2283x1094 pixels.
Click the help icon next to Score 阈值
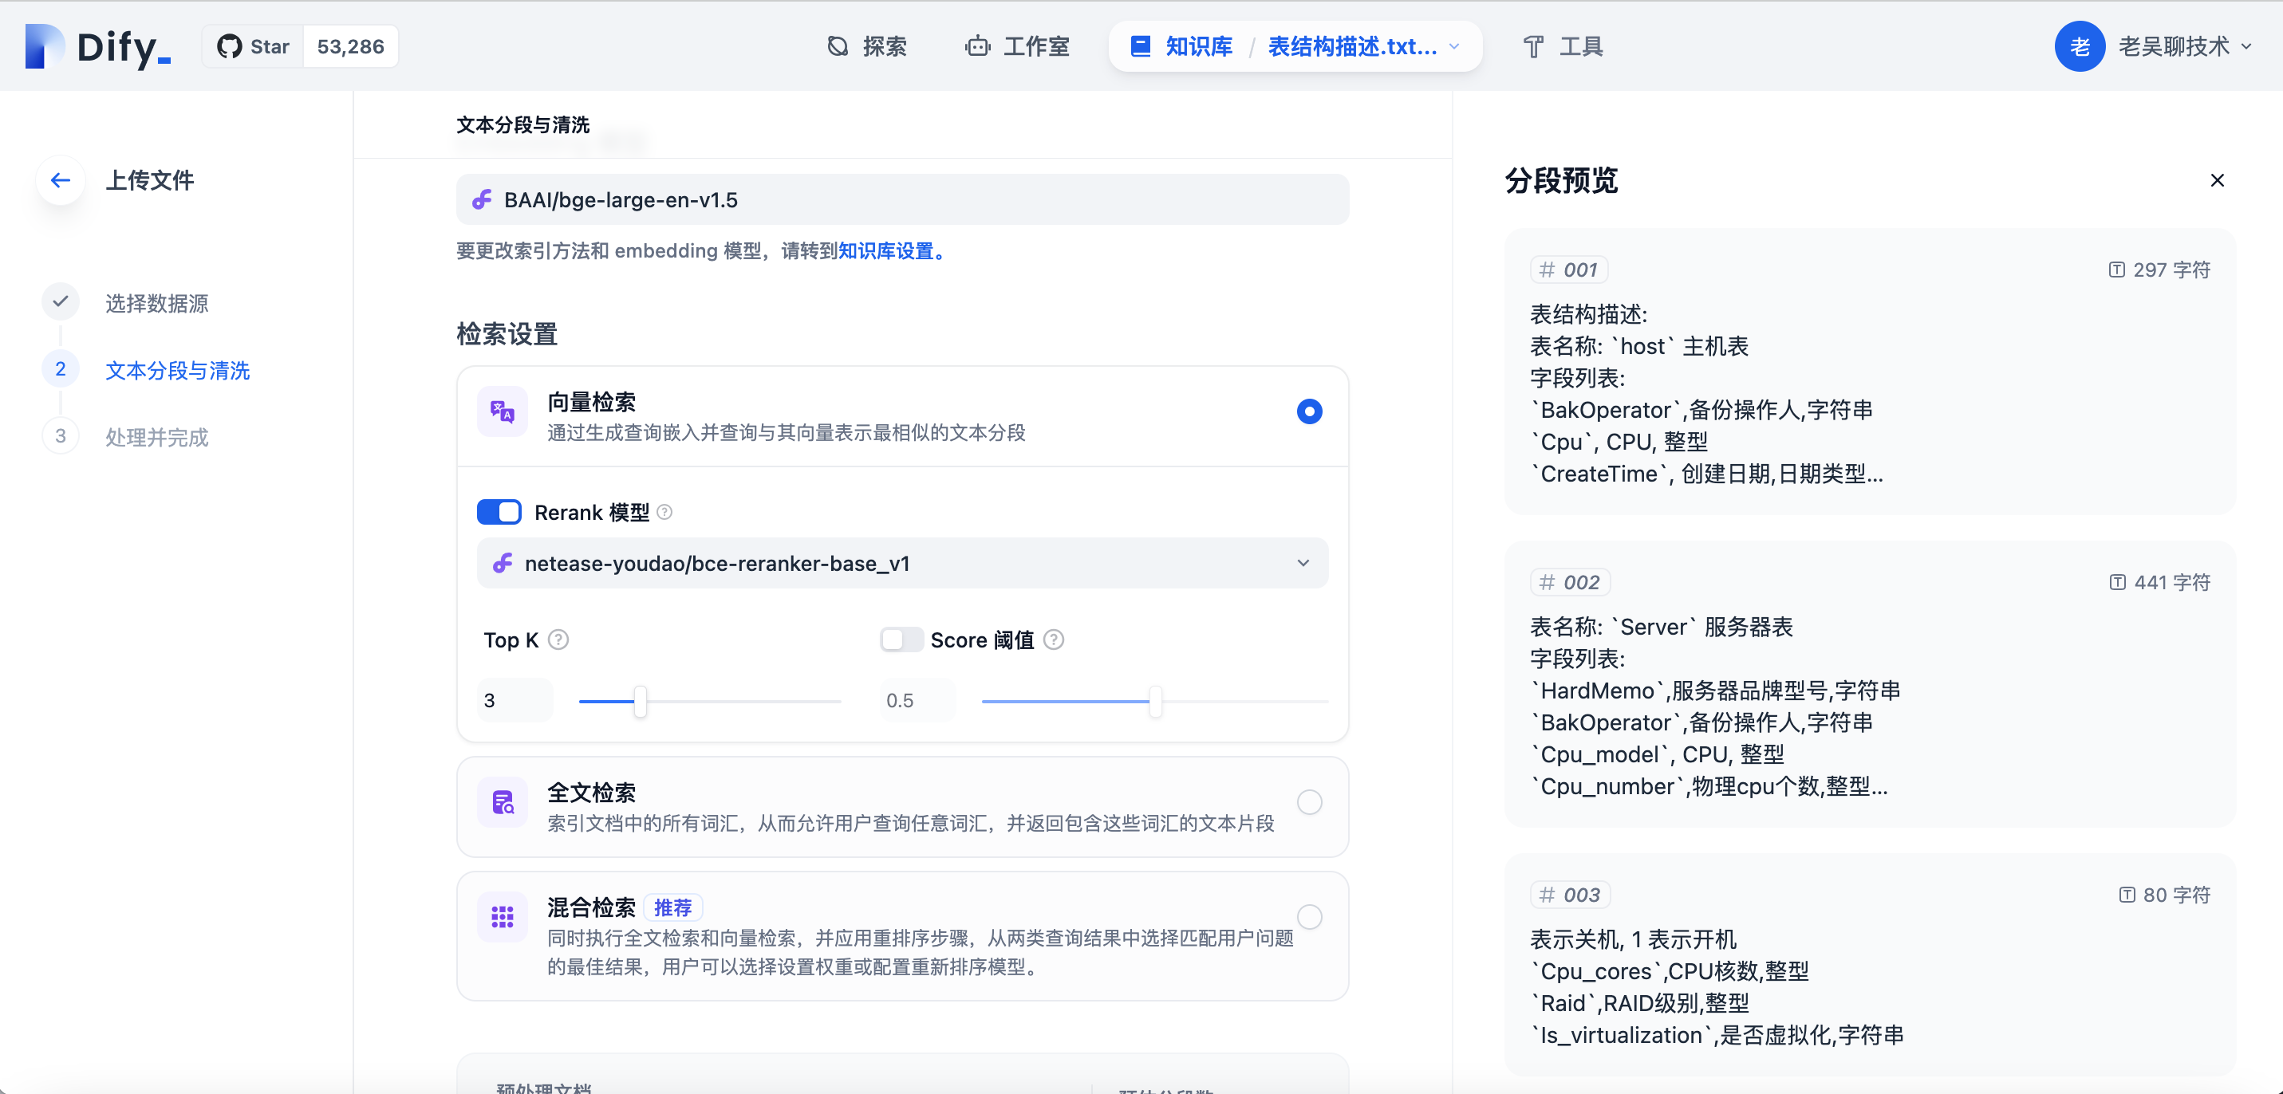click(1054, 639)
